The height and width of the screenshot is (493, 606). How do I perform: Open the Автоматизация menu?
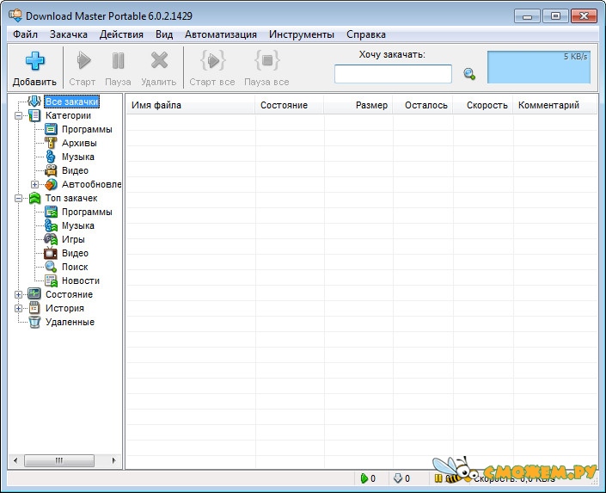click(x=221, y=34)
